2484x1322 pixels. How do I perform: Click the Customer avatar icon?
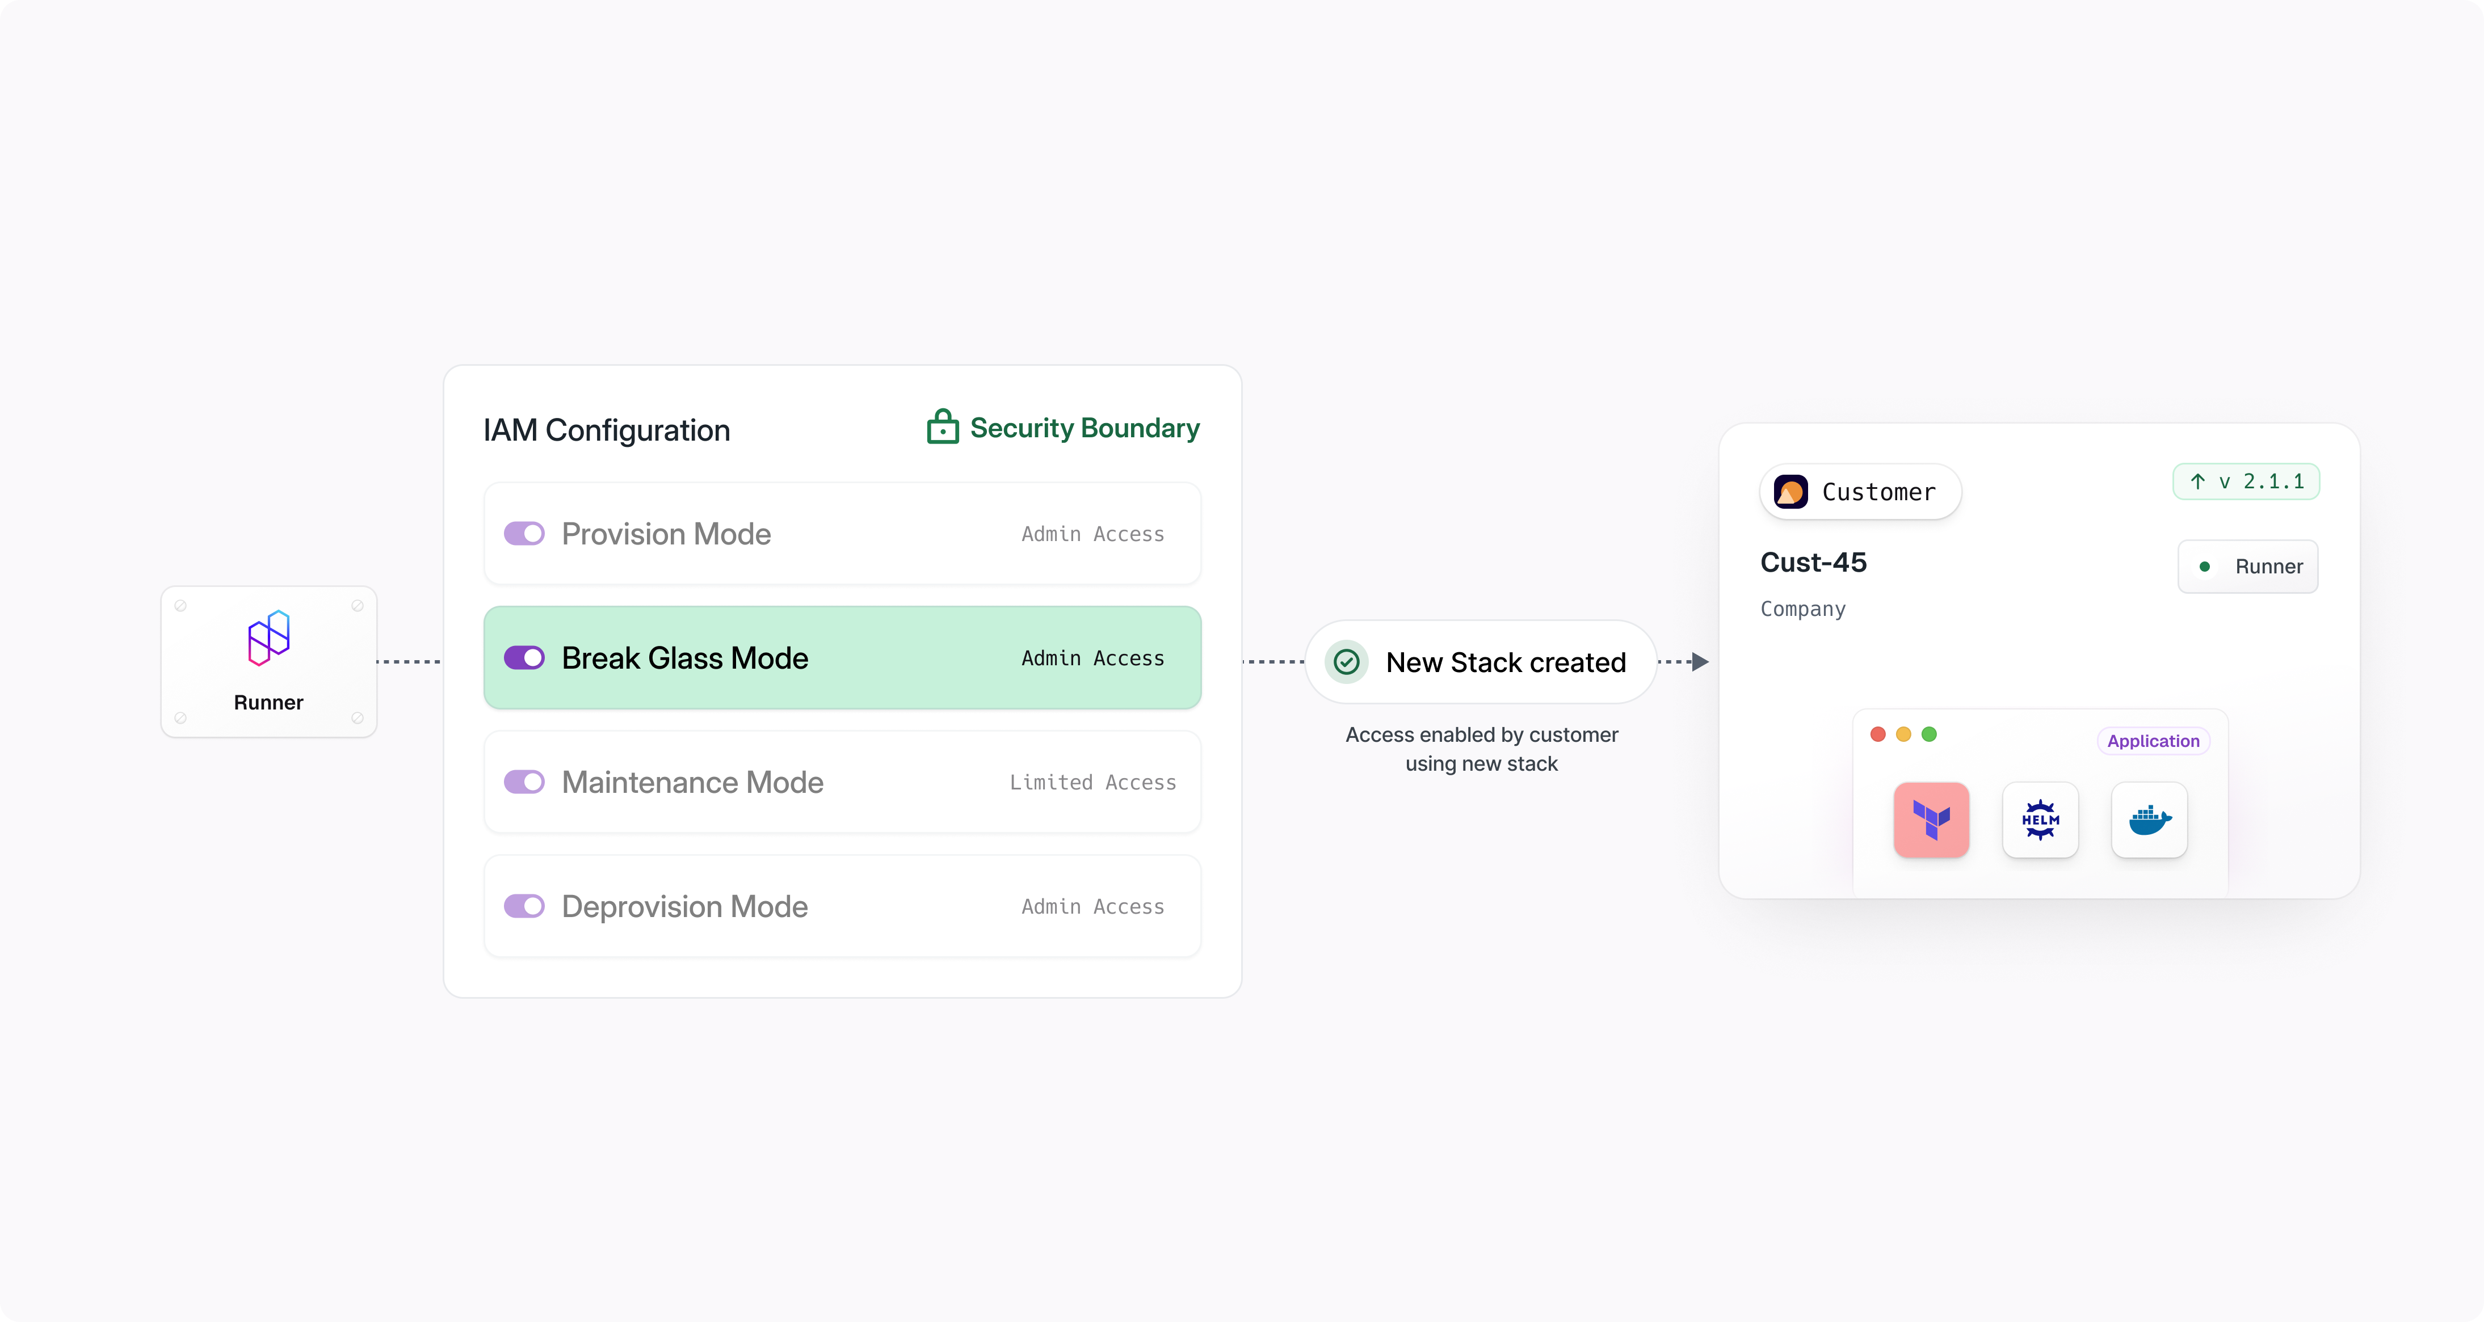1791,492
